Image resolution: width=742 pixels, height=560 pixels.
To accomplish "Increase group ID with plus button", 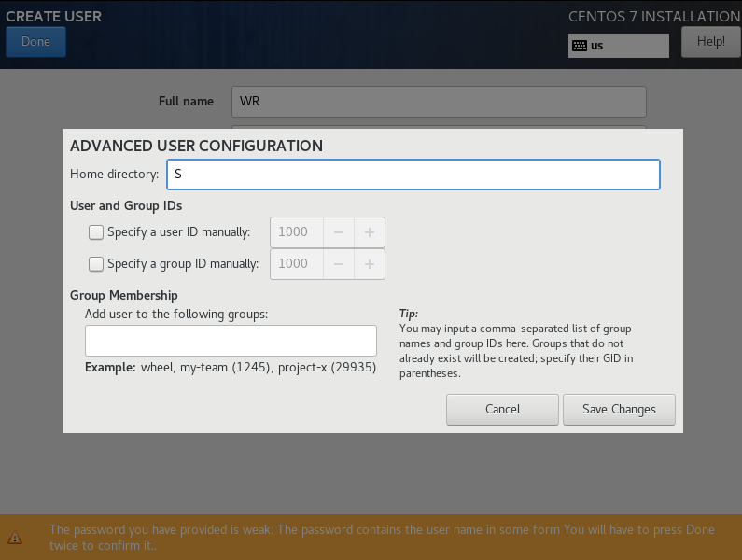I will coord(369,264).
